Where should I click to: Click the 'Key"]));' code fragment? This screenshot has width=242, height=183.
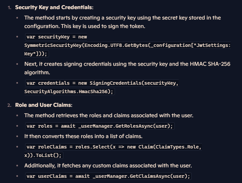point(37,54)
